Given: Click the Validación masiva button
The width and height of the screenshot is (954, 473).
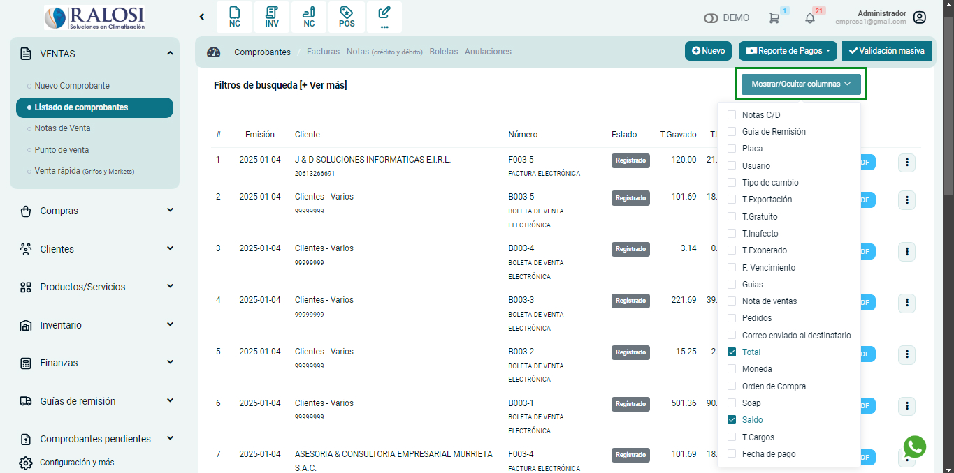Looking at the screenshot, I should point(887,51).
